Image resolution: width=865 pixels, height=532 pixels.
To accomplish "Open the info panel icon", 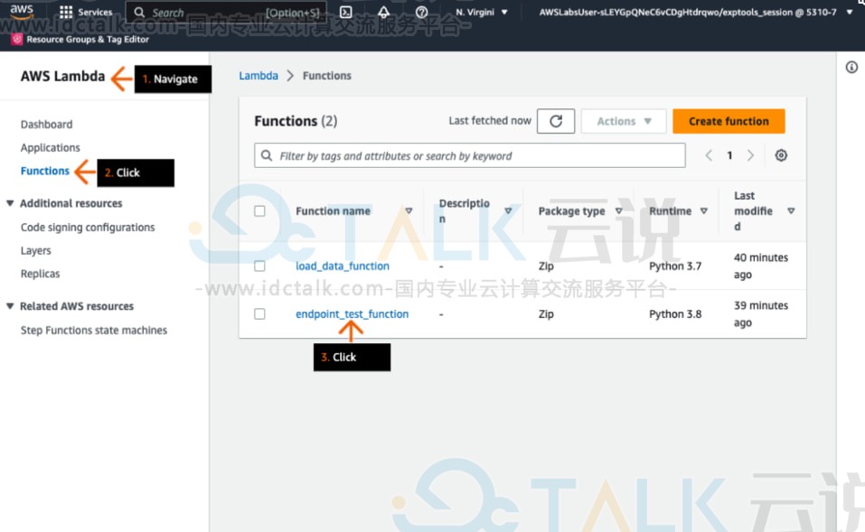I will [851, 67].
